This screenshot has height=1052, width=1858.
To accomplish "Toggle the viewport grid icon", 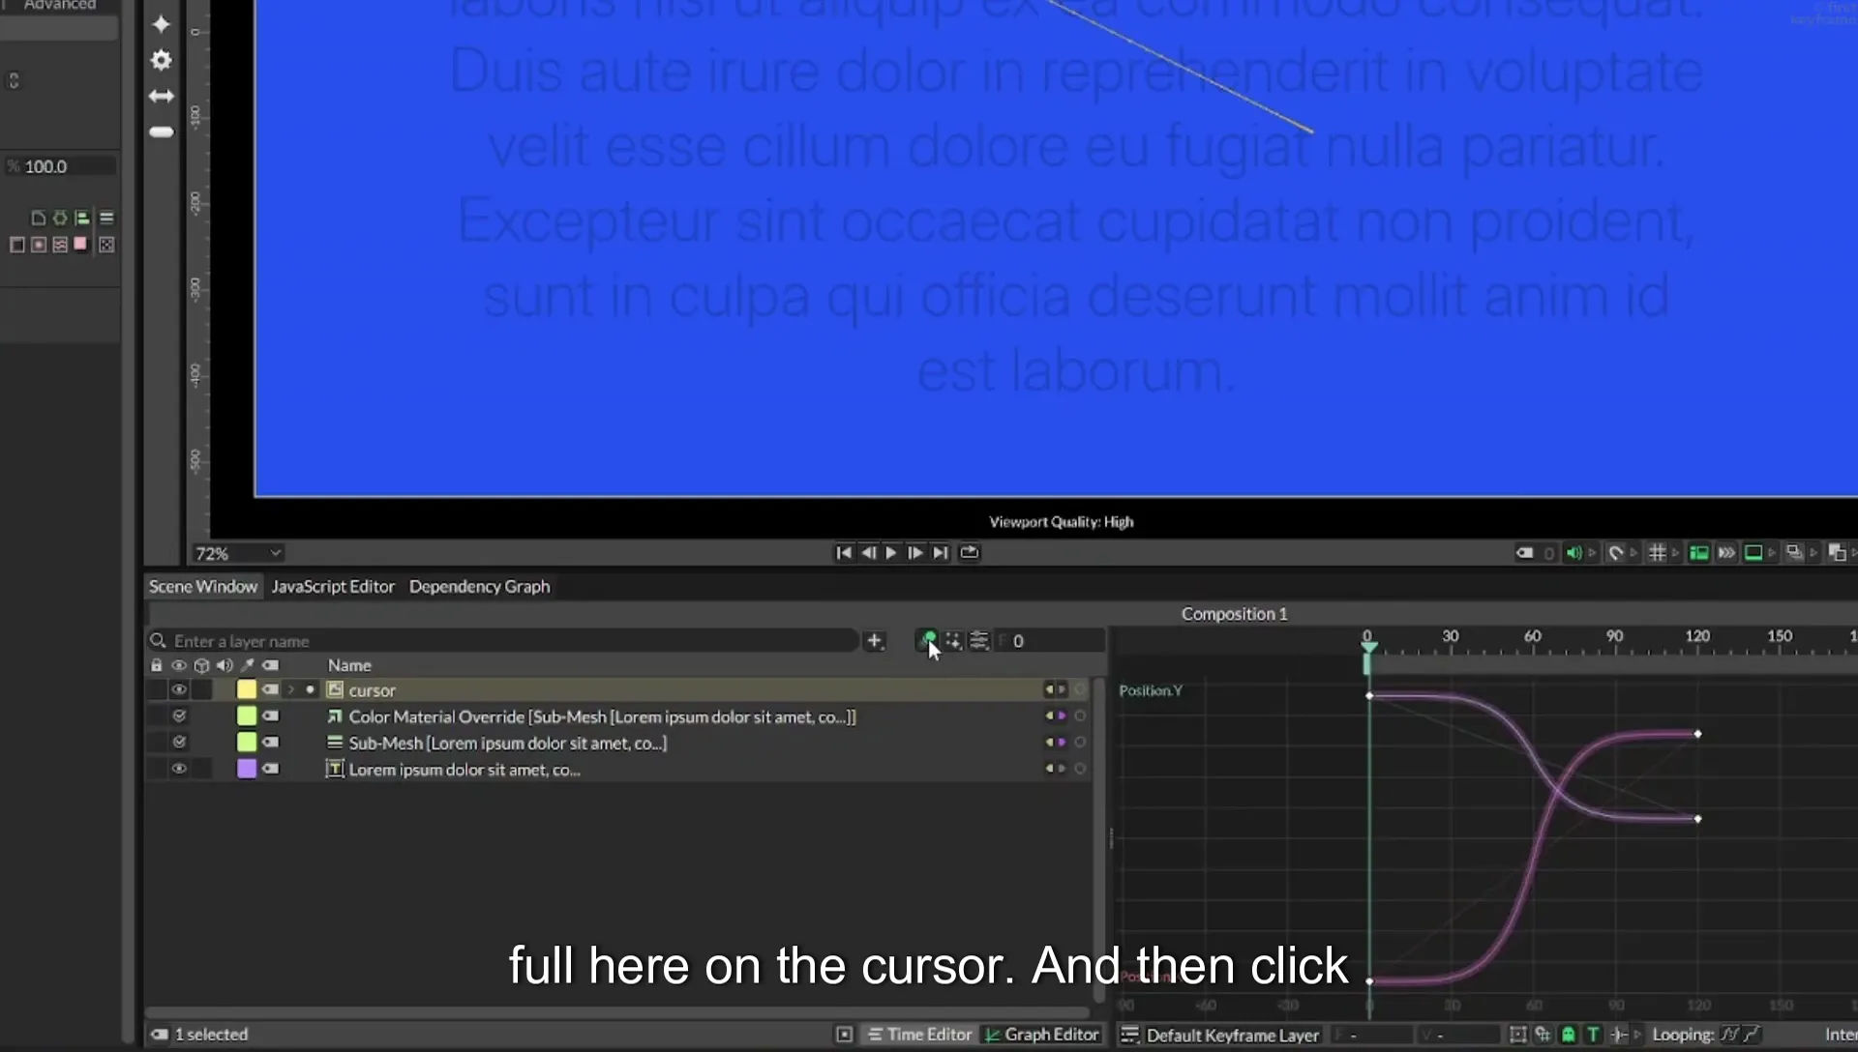I will pyautogui.click(x=1658, y=553).
